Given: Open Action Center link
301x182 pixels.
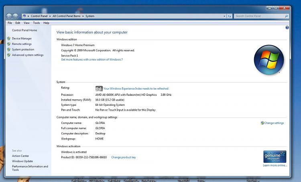Looking at the screenshot, I should coord(20,156).
